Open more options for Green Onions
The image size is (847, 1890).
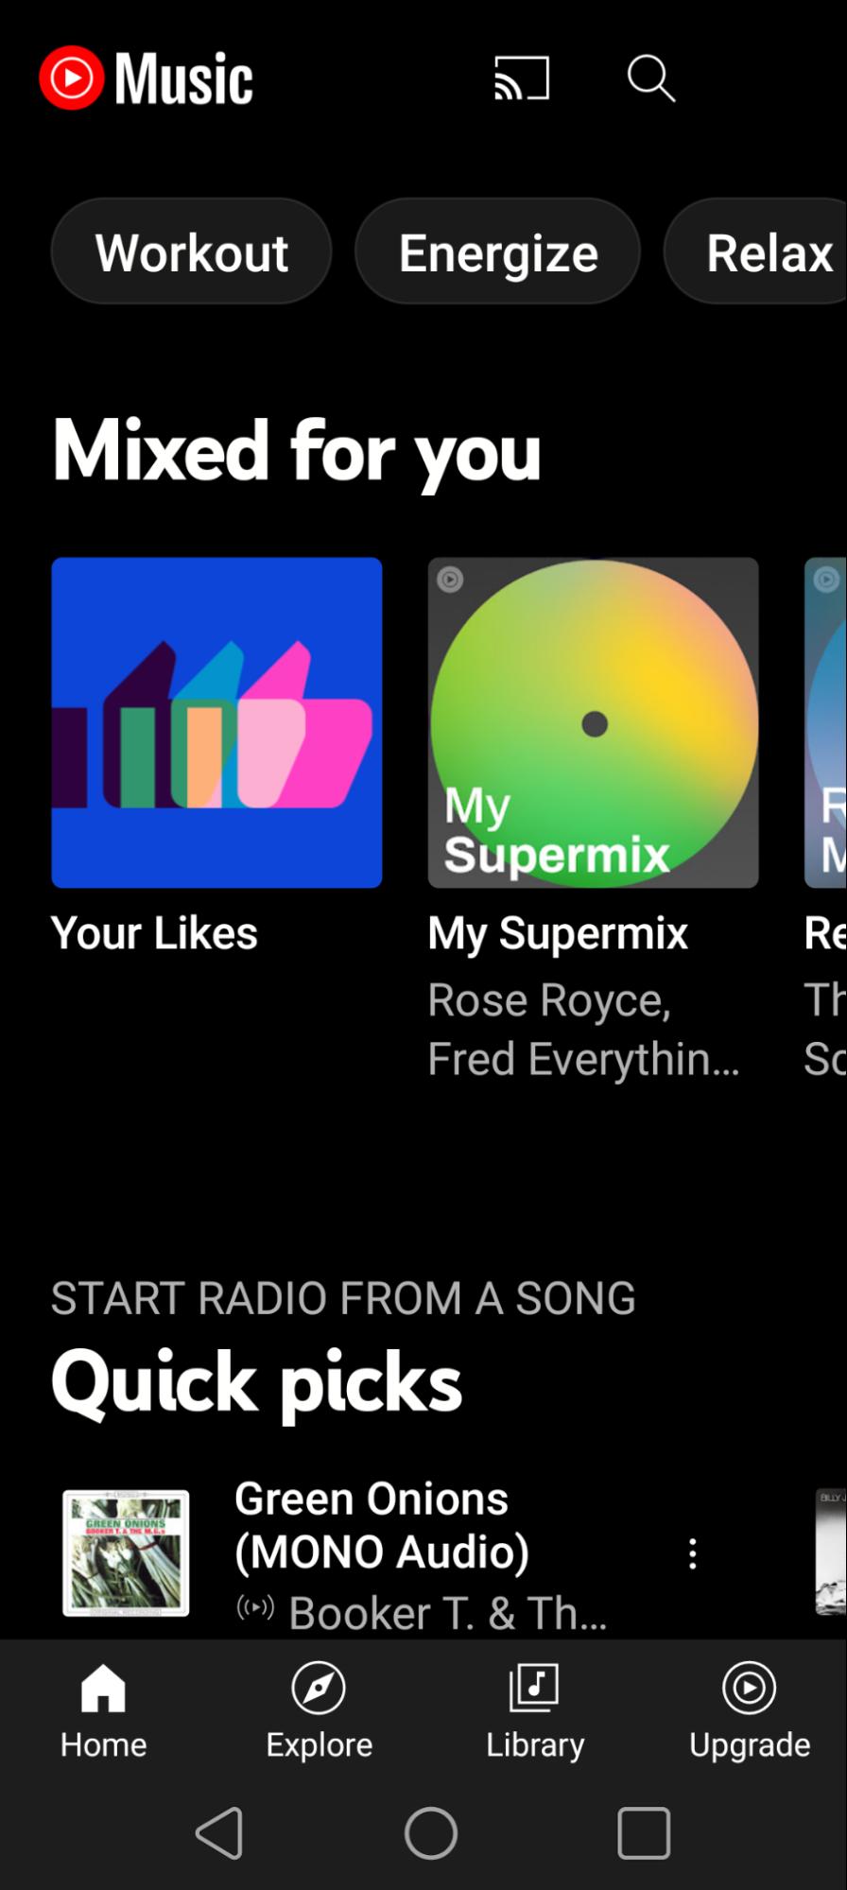693,1553
